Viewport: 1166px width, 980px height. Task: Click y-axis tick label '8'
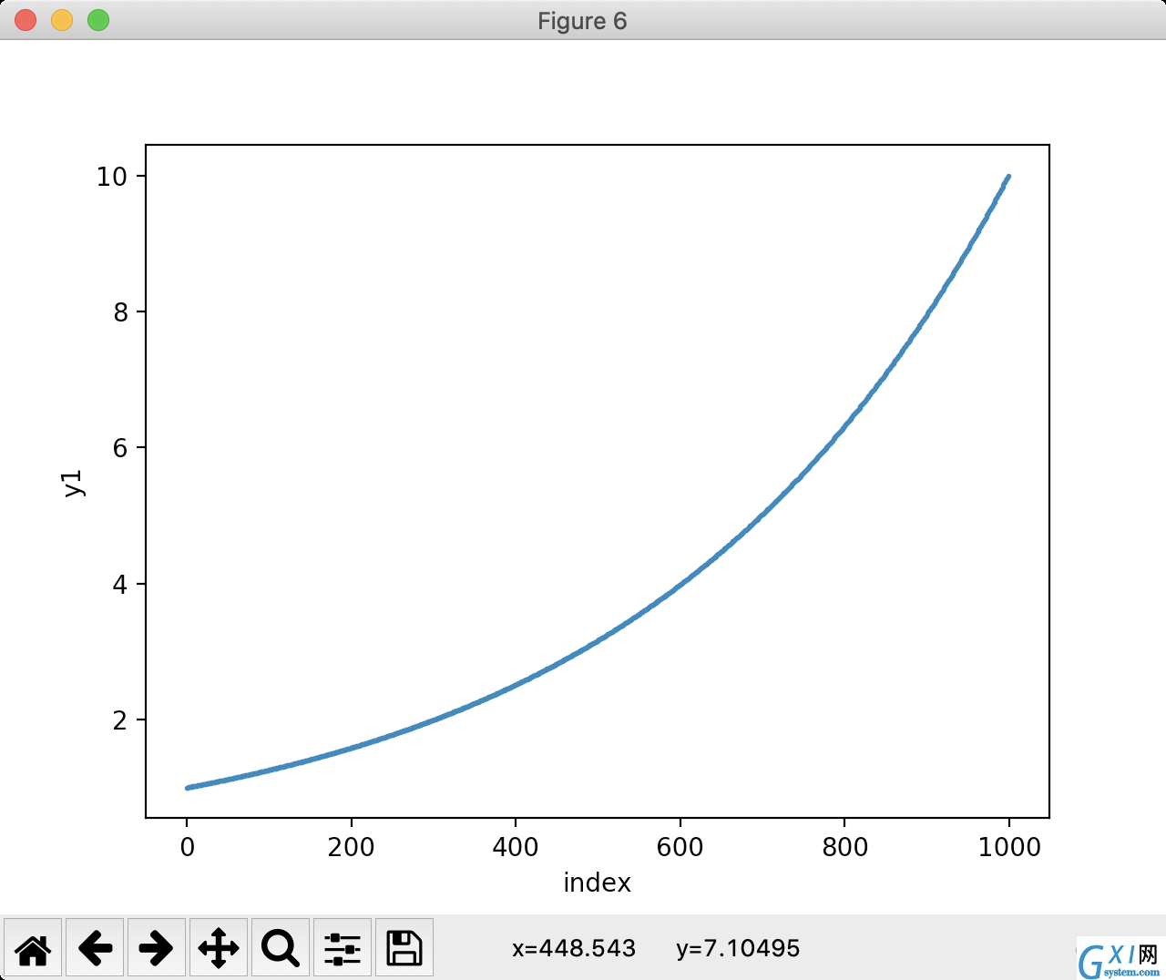[120, 312]
